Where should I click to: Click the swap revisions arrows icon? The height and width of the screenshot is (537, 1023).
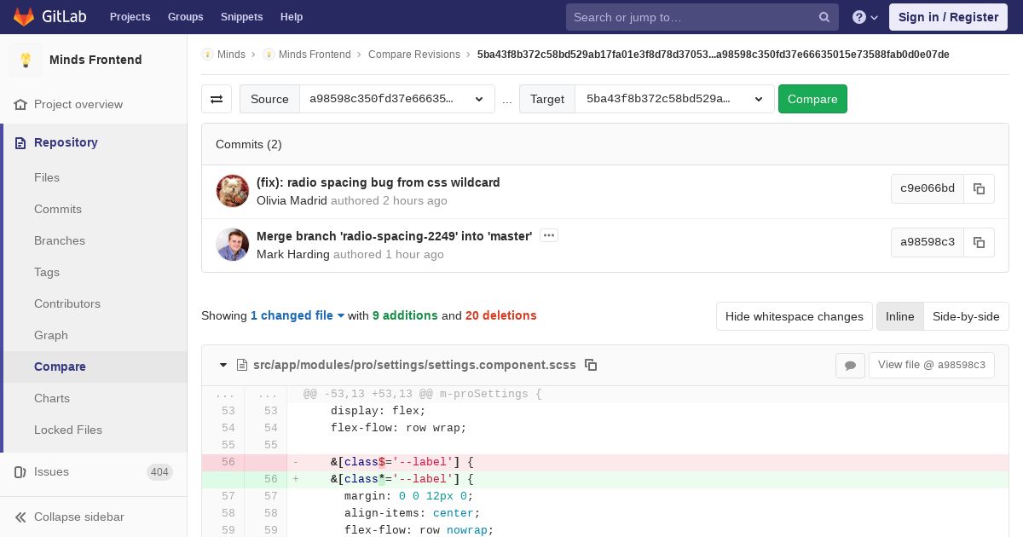pyautogui.click(x=217, y=99)
